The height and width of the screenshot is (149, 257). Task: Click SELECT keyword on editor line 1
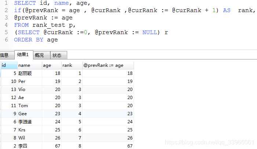point(25,3)
